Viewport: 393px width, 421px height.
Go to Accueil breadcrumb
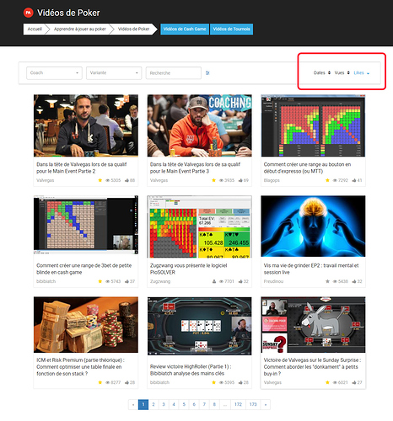click(x=35, y=29)
